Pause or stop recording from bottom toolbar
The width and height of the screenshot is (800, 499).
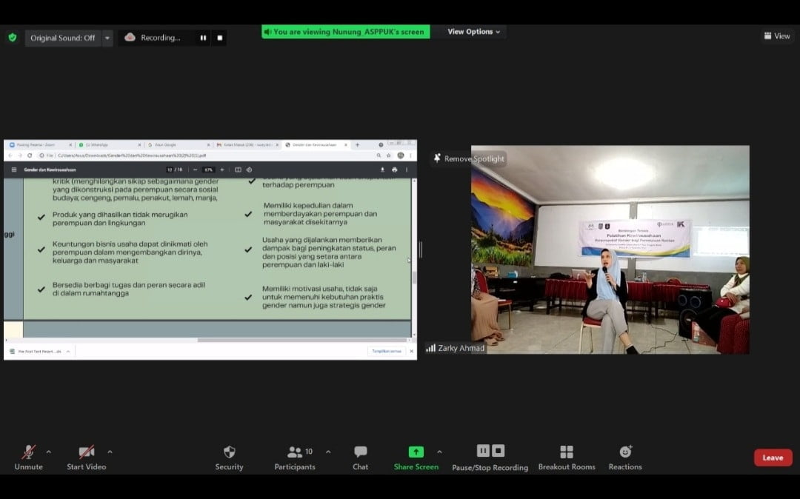pyautogui.click(x=490, y=458)
